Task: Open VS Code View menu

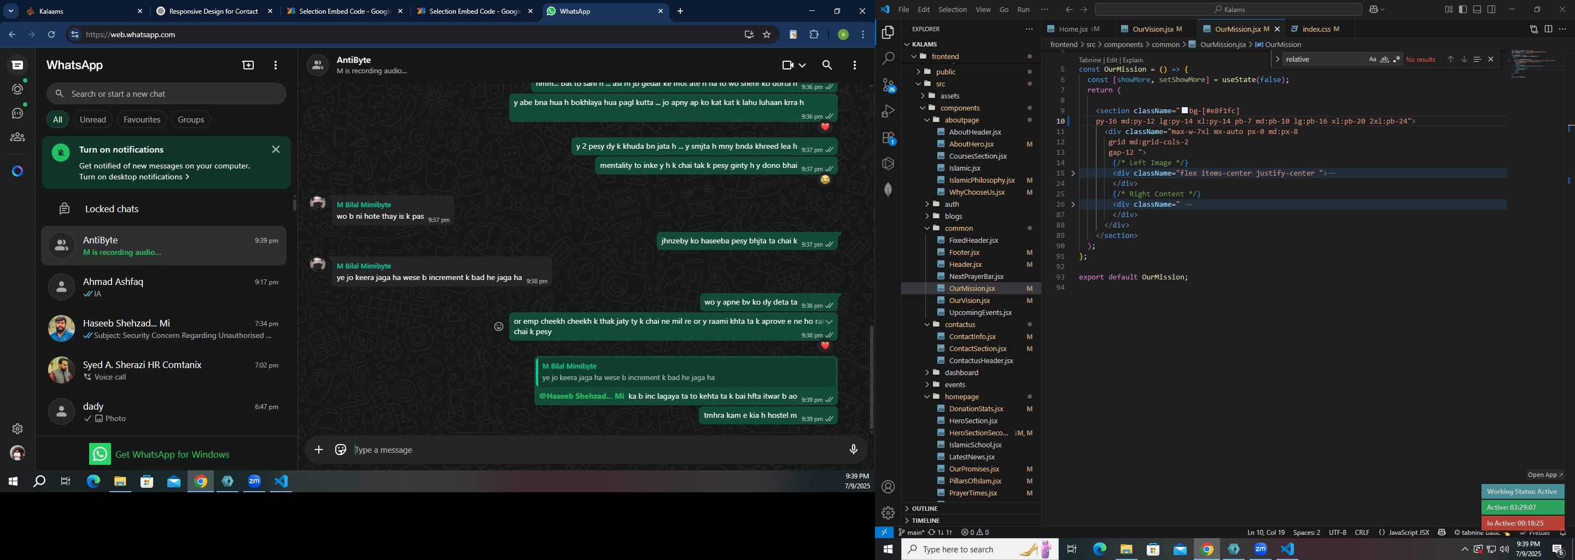Action: tap(983, 9)
